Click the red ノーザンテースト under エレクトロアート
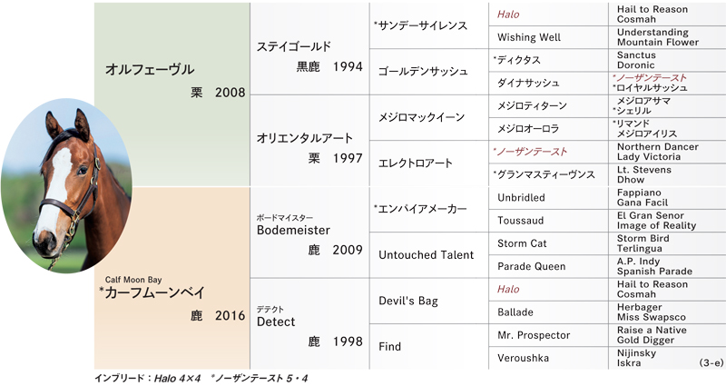The width and height of the screenshot is (726, 386). coord(530,152)
